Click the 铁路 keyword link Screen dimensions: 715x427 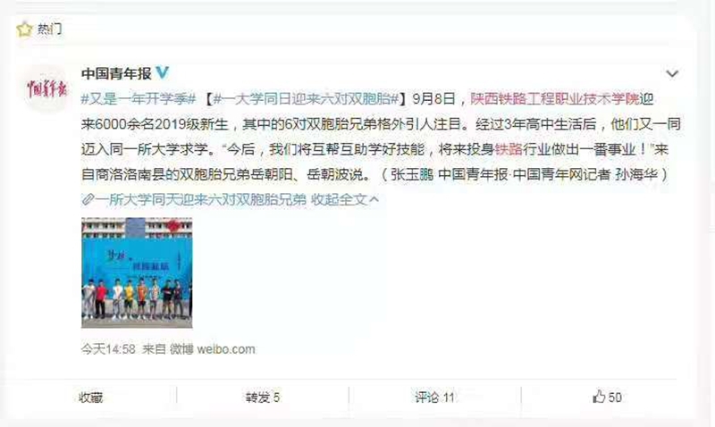point(509,149)
